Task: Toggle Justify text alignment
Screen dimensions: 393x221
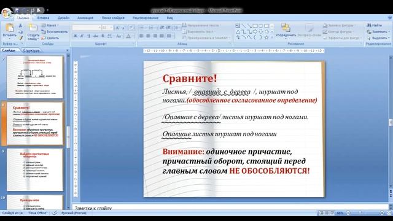Action: 161,36
